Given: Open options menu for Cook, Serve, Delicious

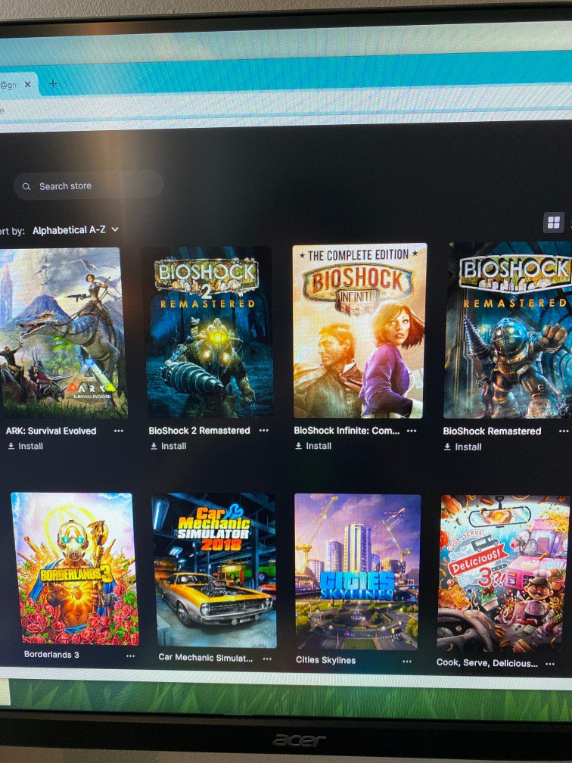Looking at the screenshot, I should coord(550,664).
